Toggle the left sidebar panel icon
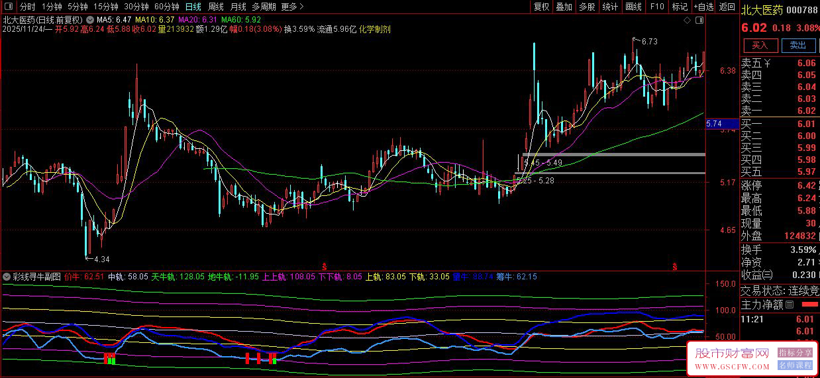Image resolution: width=820 pixels, height=378 pixels. click(8, 7)
